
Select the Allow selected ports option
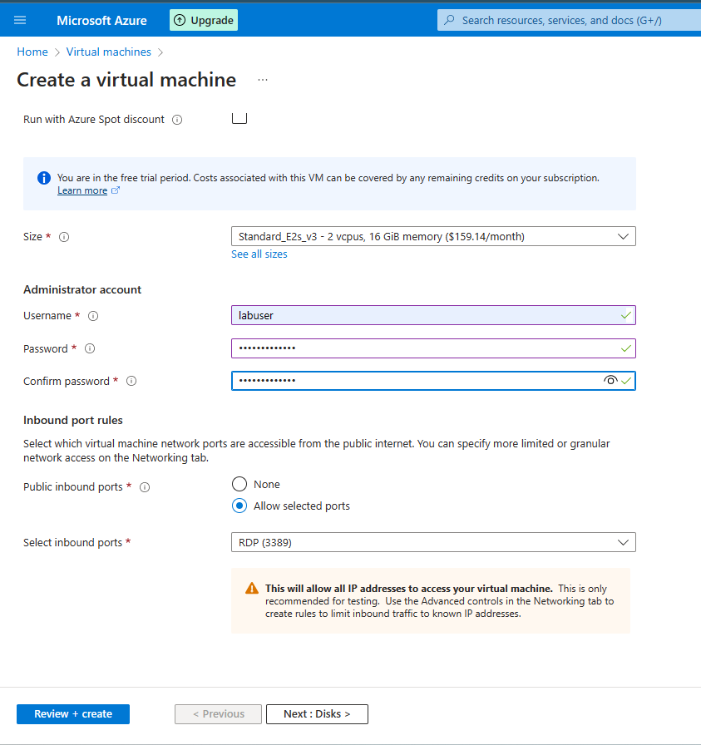click(x=239, y=505)
